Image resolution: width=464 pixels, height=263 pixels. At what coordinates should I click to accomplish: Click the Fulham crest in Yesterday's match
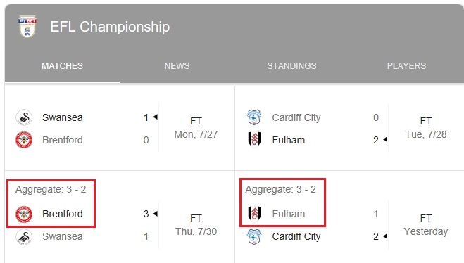click(x=254, y=214)
